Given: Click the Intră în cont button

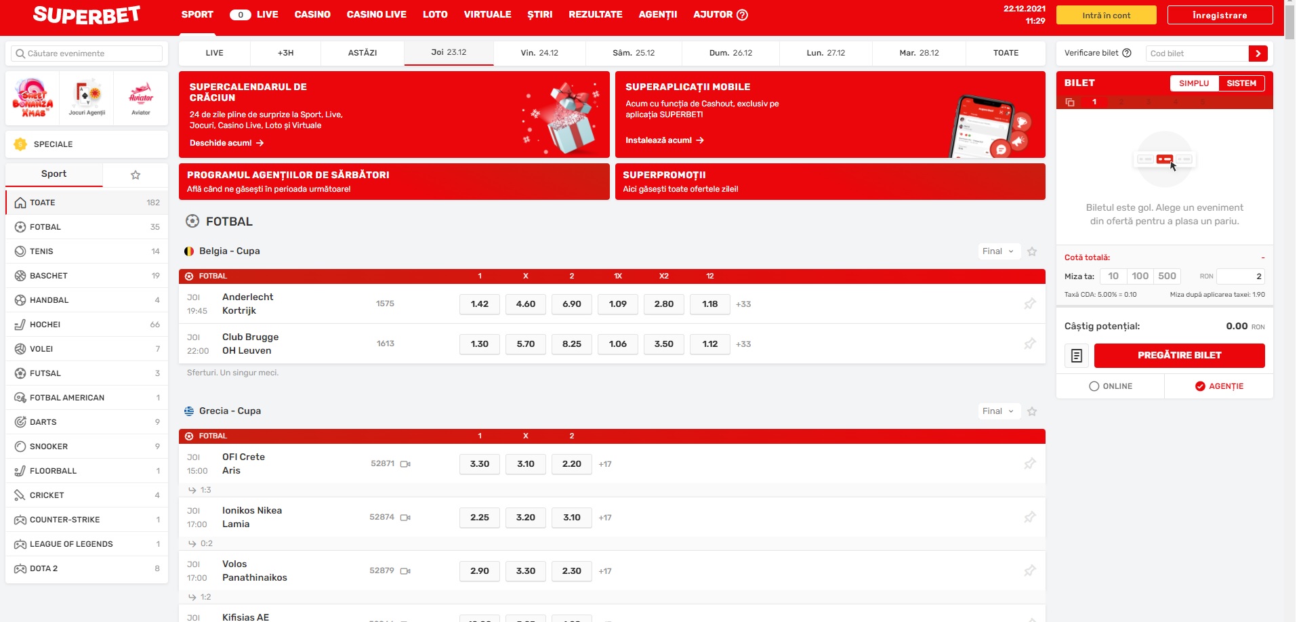Looking at the screenshot, I should point(1107,16).
